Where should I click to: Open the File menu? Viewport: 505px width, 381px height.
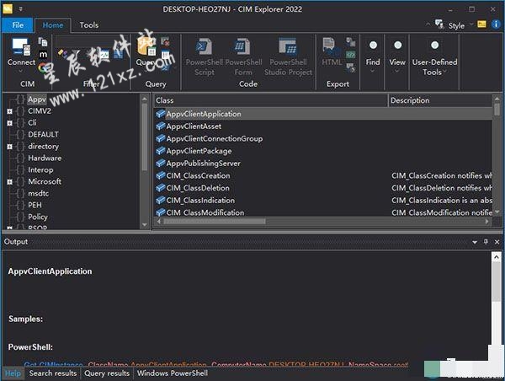tap(18, 25)
